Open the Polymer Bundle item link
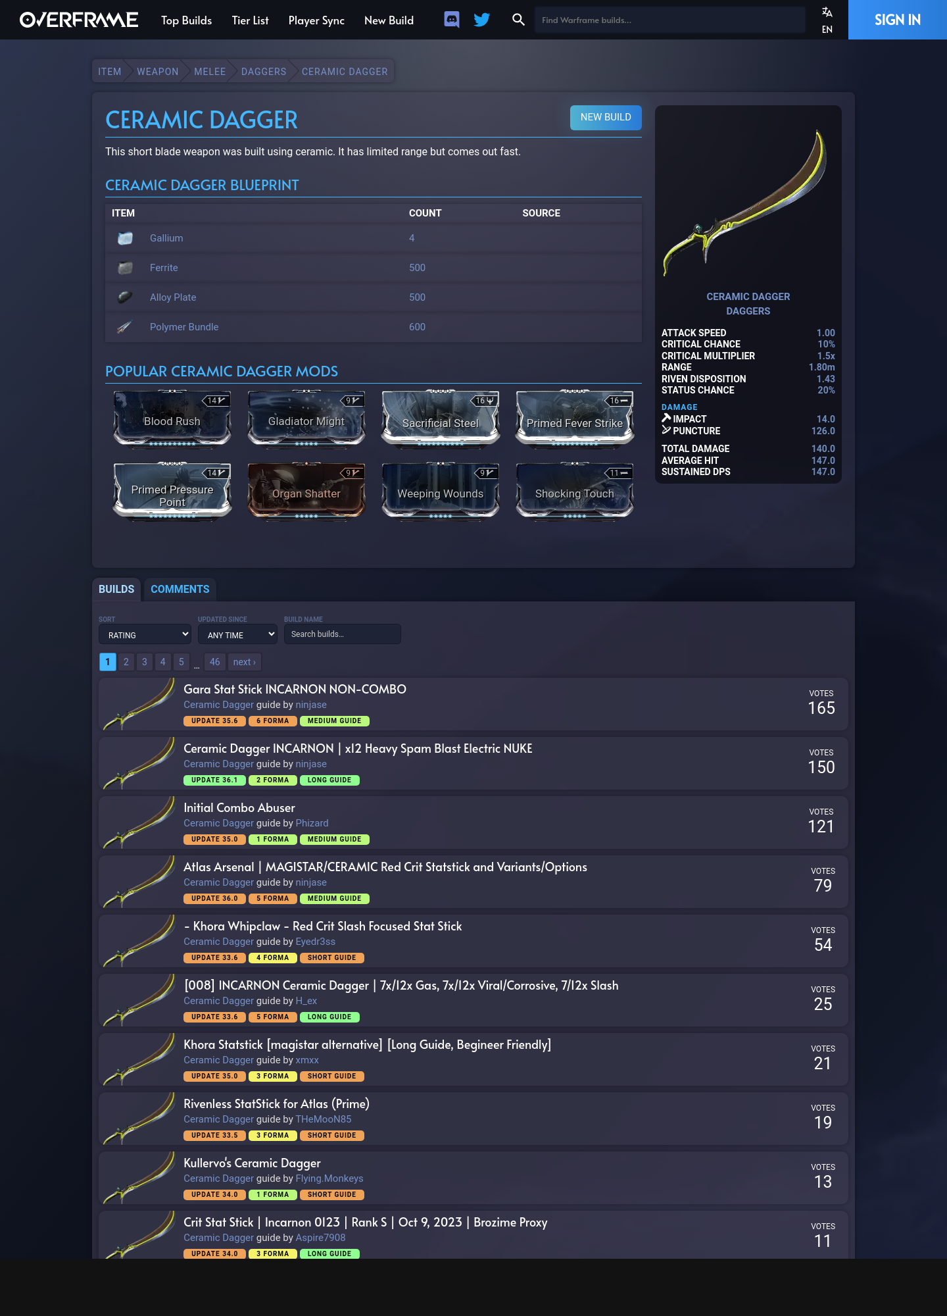Screen dimensions: 947x1316 tap(184, 327)
